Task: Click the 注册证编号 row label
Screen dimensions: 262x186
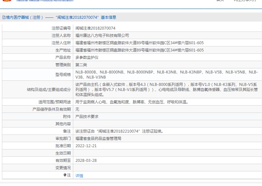Action: pyautogui.click(x=61, y=28)
